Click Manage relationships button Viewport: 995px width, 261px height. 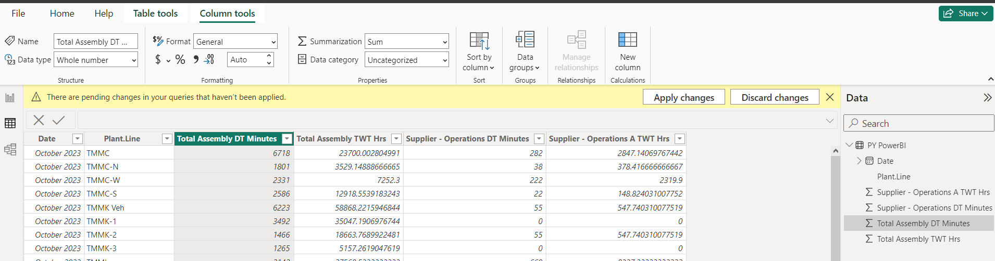576,51
